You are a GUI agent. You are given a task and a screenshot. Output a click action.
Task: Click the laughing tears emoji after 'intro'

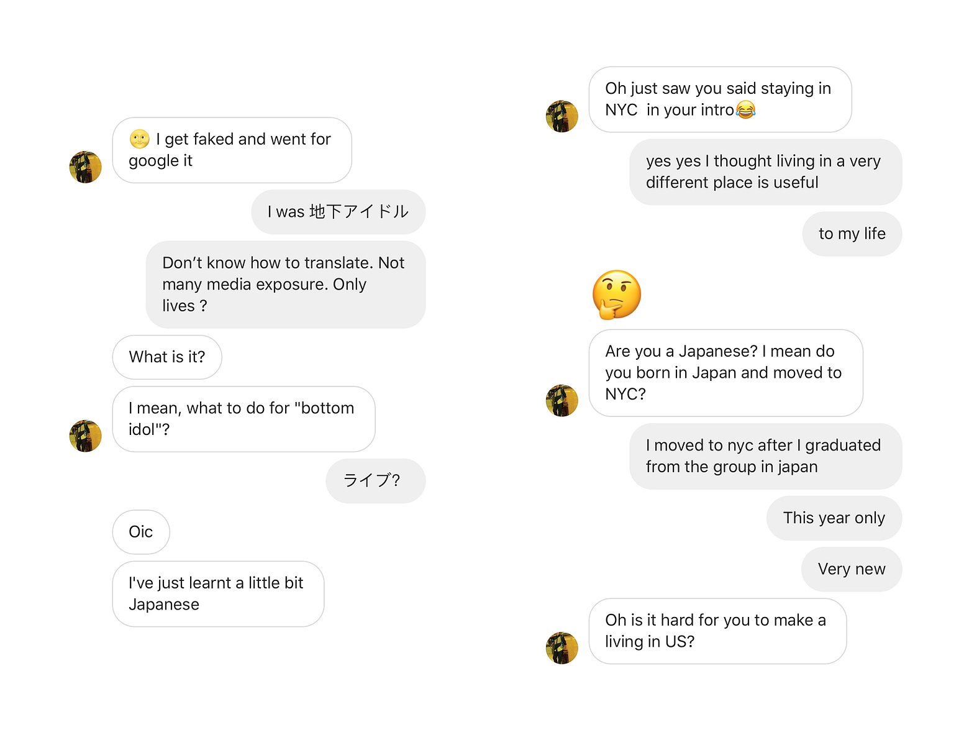[745, 109]
